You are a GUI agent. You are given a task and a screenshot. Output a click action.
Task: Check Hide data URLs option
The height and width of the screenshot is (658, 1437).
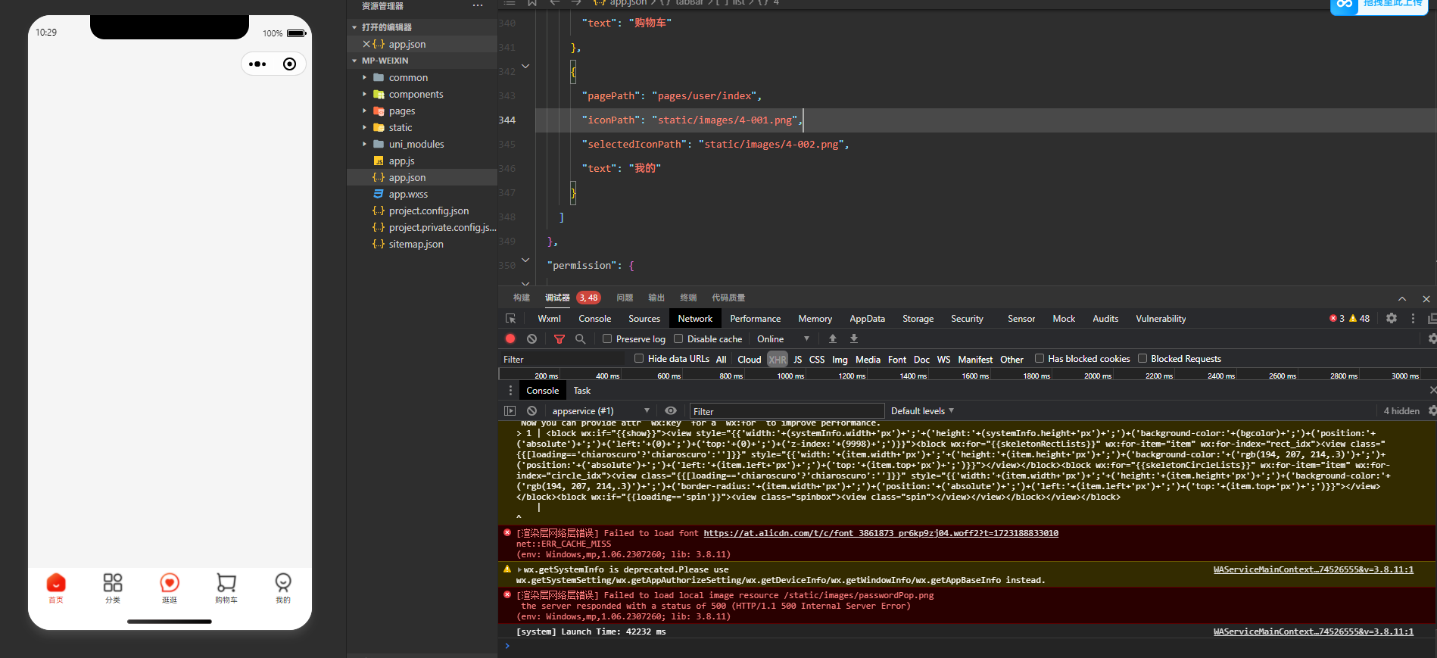[x=639, y=359]
